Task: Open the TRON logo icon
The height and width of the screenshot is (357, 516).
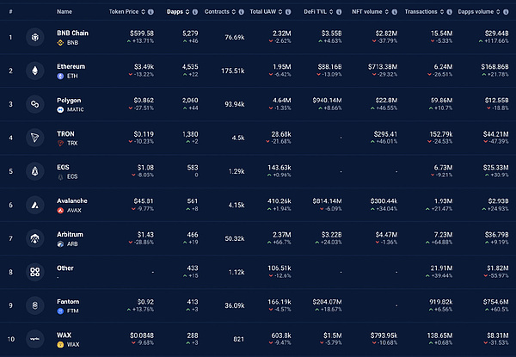Action: (x=34, y=138)
